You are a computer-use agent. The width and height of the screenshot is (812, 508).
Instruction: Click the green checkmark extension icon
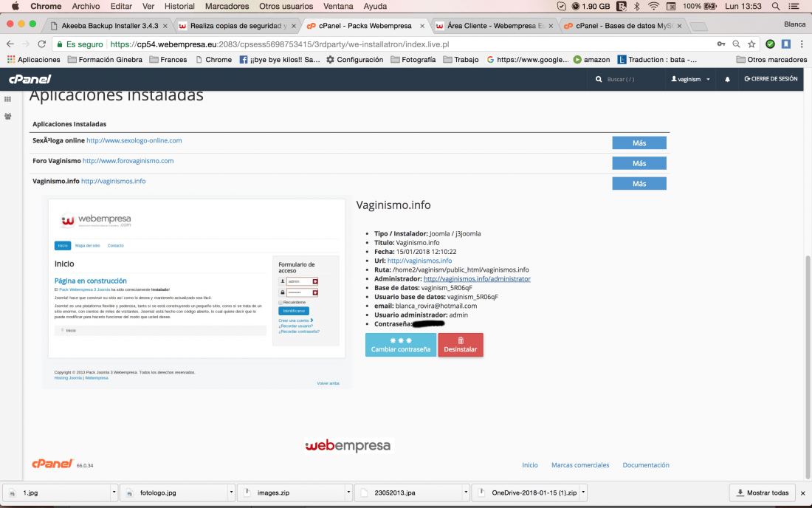point(770,44)
